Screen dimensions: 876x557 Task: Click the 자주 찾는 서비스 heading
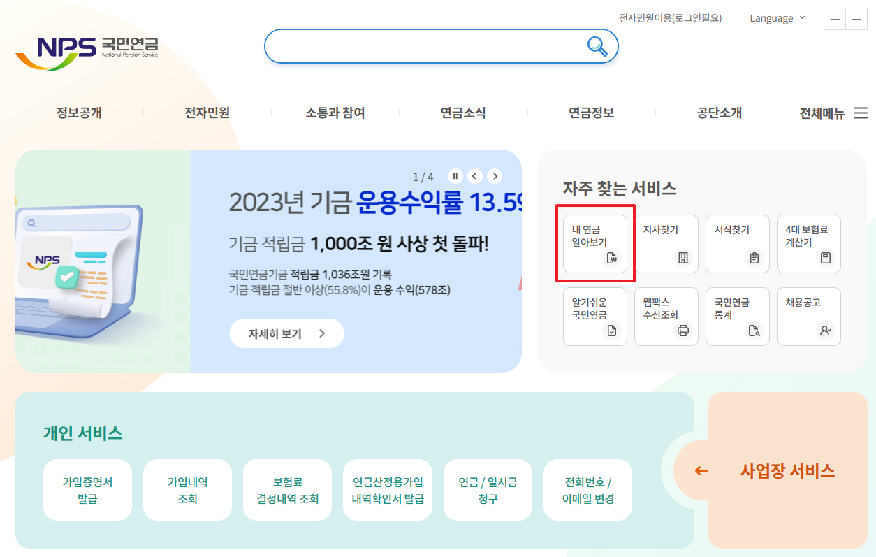[620, 188]
